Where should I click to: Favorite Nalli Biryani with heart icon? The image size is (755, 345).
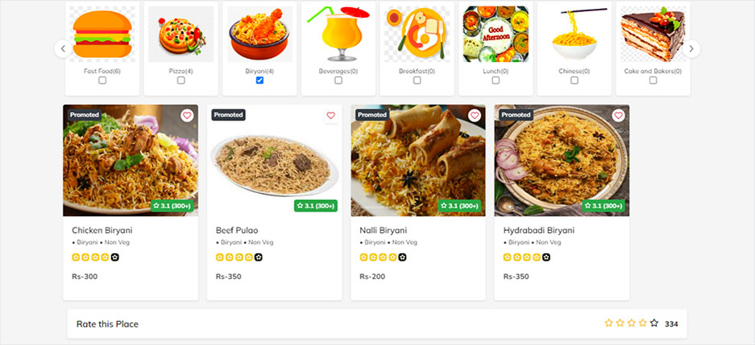[475, 116]
